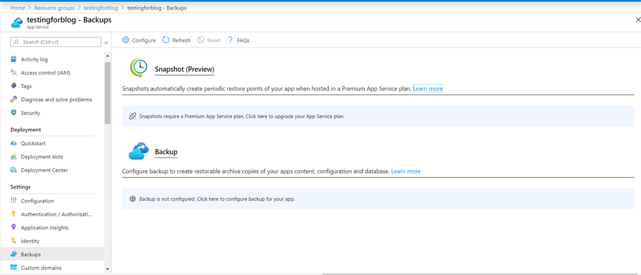641x275 pixels.
Task: Open Diagnose and solve problems item
Action: click(56, 99)
